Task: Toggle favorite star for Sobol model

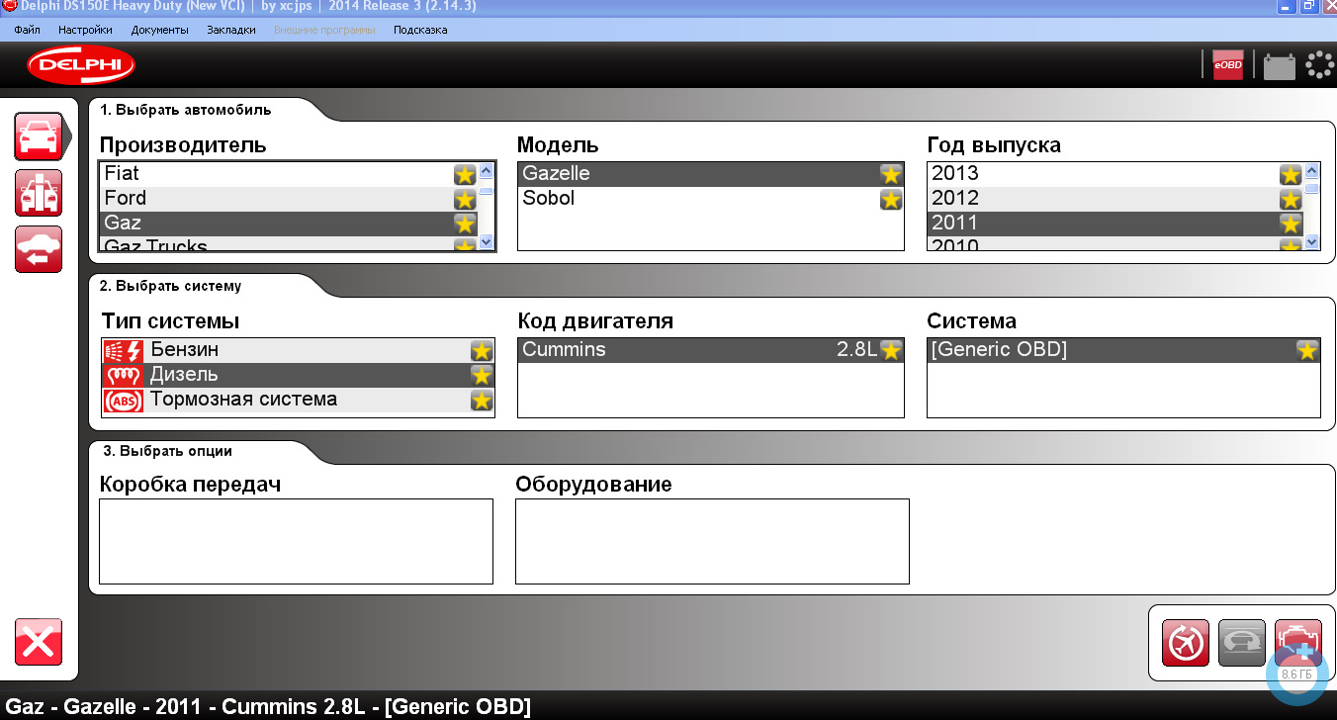Action: tap(891, 199)
